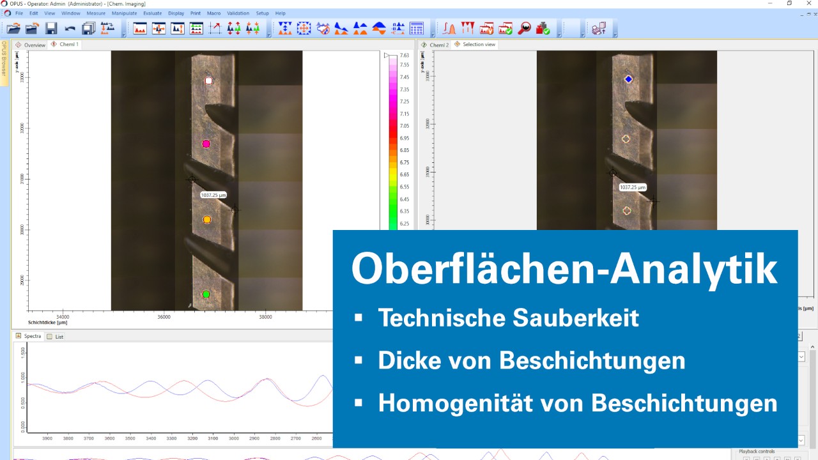Select the white measurement point in Chemi 1
This screenshot has width=818, height=460.
click(x=208, y=81)
